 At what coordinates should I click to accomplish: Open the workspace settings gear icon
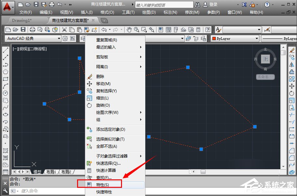[65, 38]
